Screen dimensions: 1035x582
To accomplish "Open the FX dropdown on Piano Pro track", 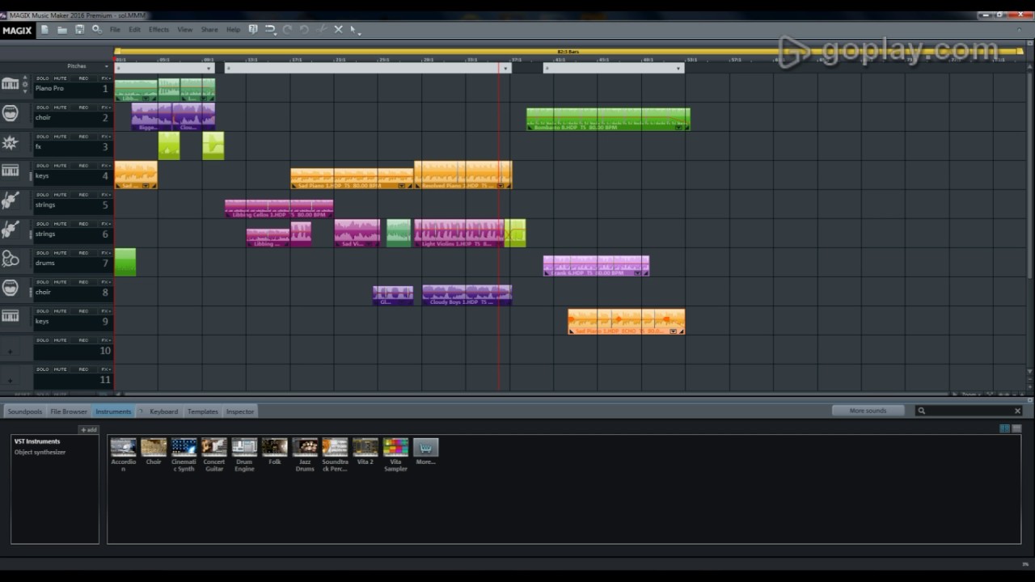I will (x=106, y=78).
